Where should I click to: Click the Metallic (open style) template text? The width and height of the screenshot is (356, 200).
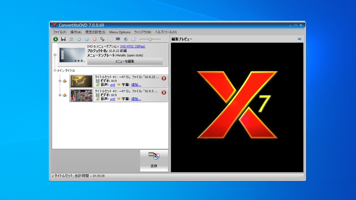tap(130, 55)
